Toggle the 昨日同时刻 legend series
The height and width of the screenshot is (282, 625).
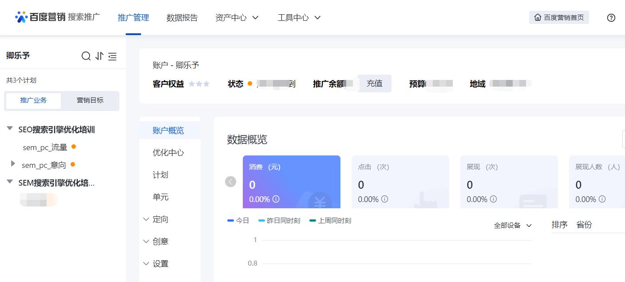[x=279, y=220]
